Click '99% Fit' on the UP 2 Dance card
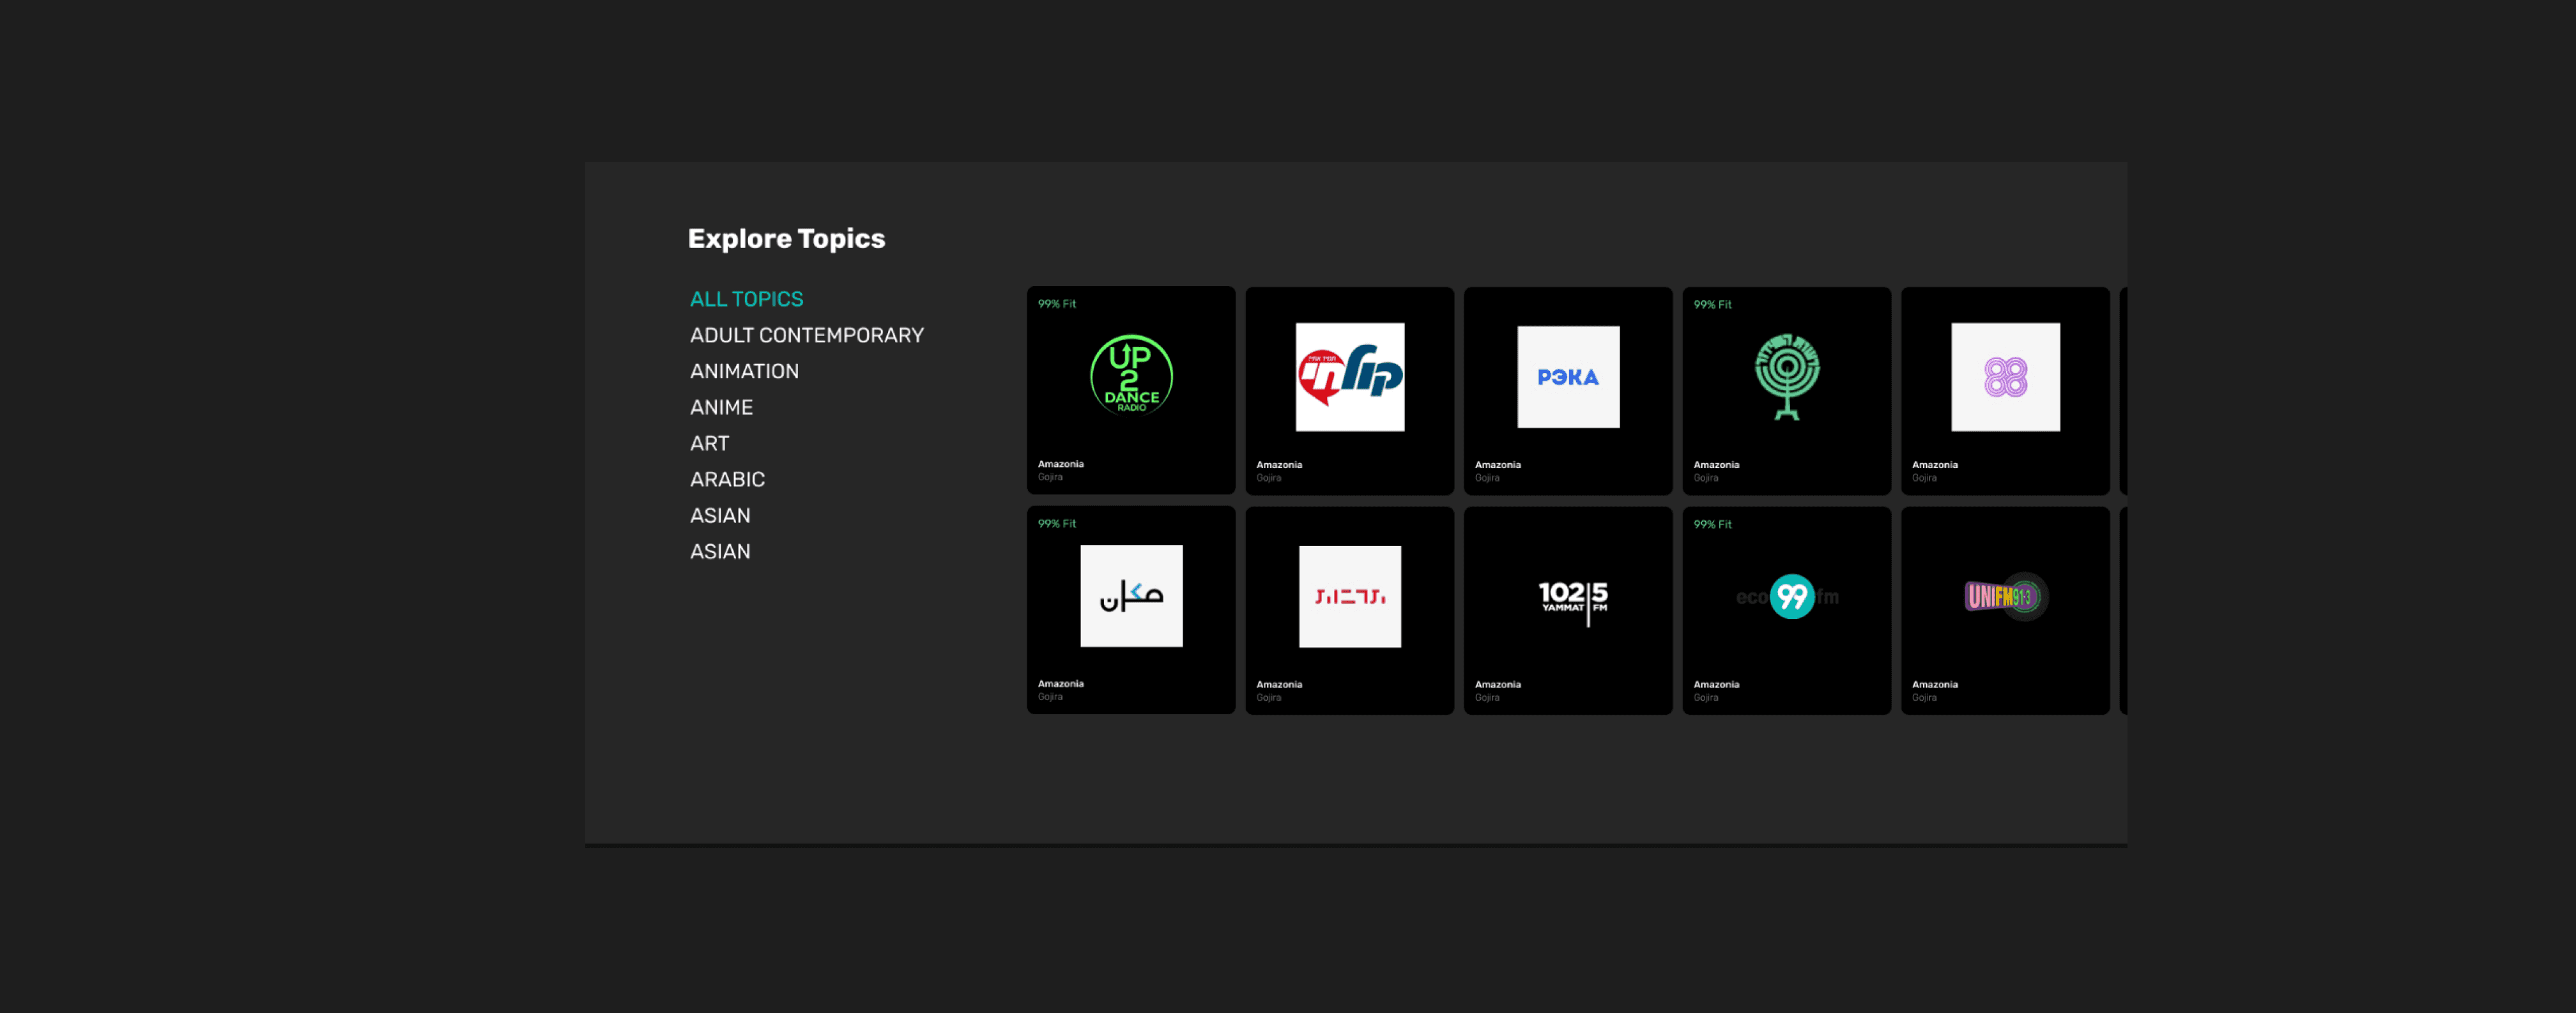Screen dimensions: 2576x1013 coord(1057,304)
